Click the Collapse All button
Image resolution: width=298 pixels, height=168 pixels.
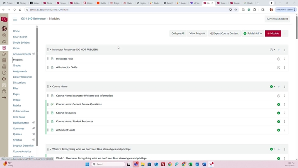178,33
